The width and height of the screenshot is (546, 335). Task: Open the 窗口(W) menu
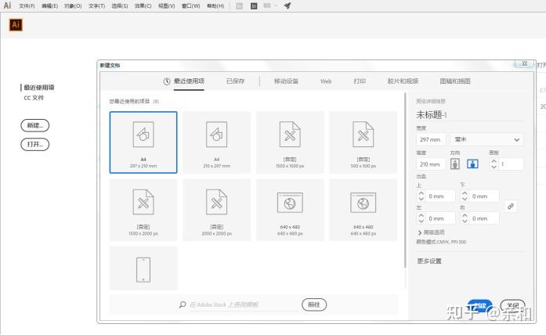click(x=191, y=6)
